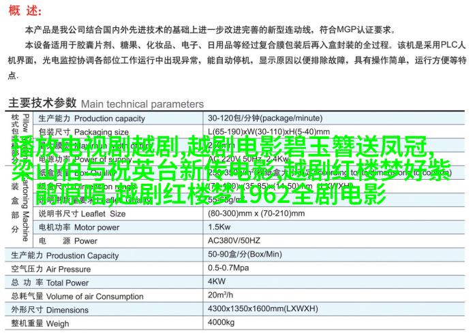The width and height of the screenshot is (475, 335).
Task: Select the motor power value '1.5Kw'
Action: [219, 227]
